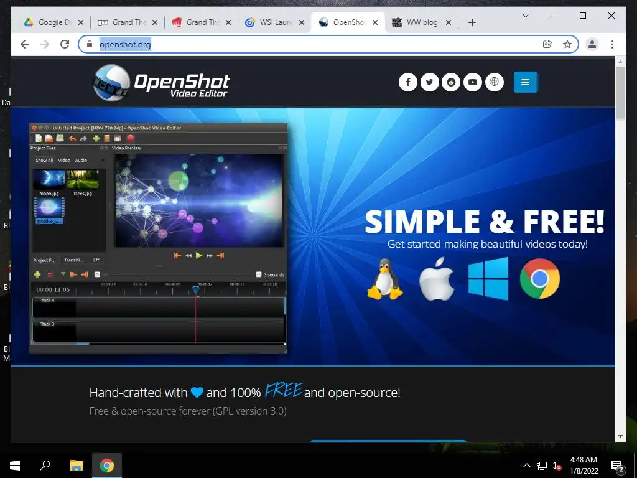Go forward with the arrow button
Screen dimensions: 637x478
45,44
